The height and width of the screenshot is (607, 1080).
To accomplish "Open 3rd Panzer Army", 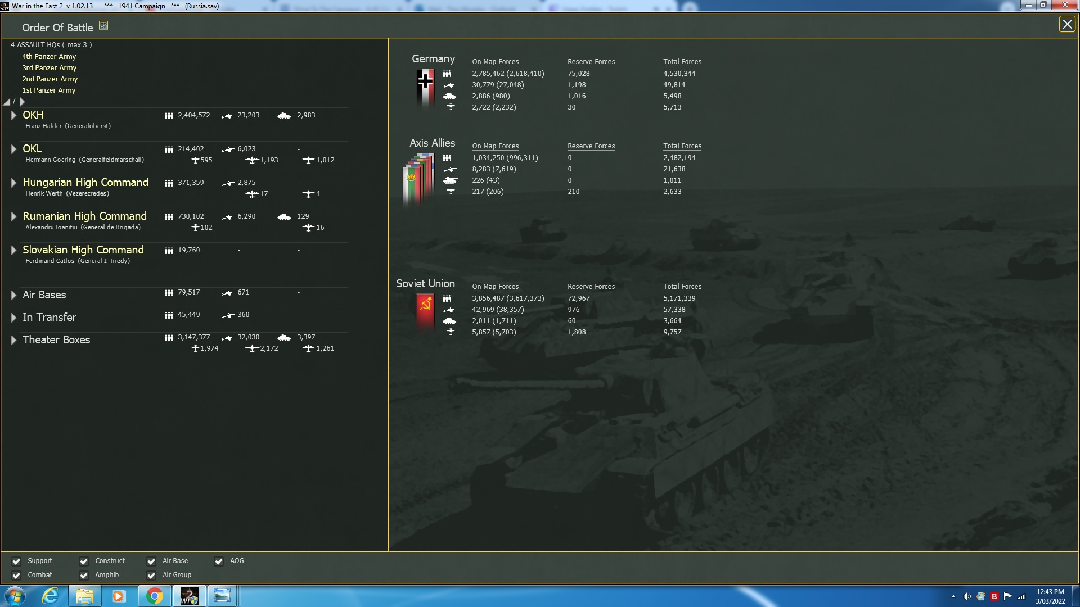I will coord(49,68).
